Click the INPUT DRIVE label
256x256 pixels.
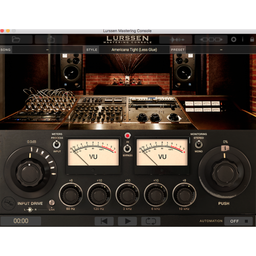coord(30,203)
